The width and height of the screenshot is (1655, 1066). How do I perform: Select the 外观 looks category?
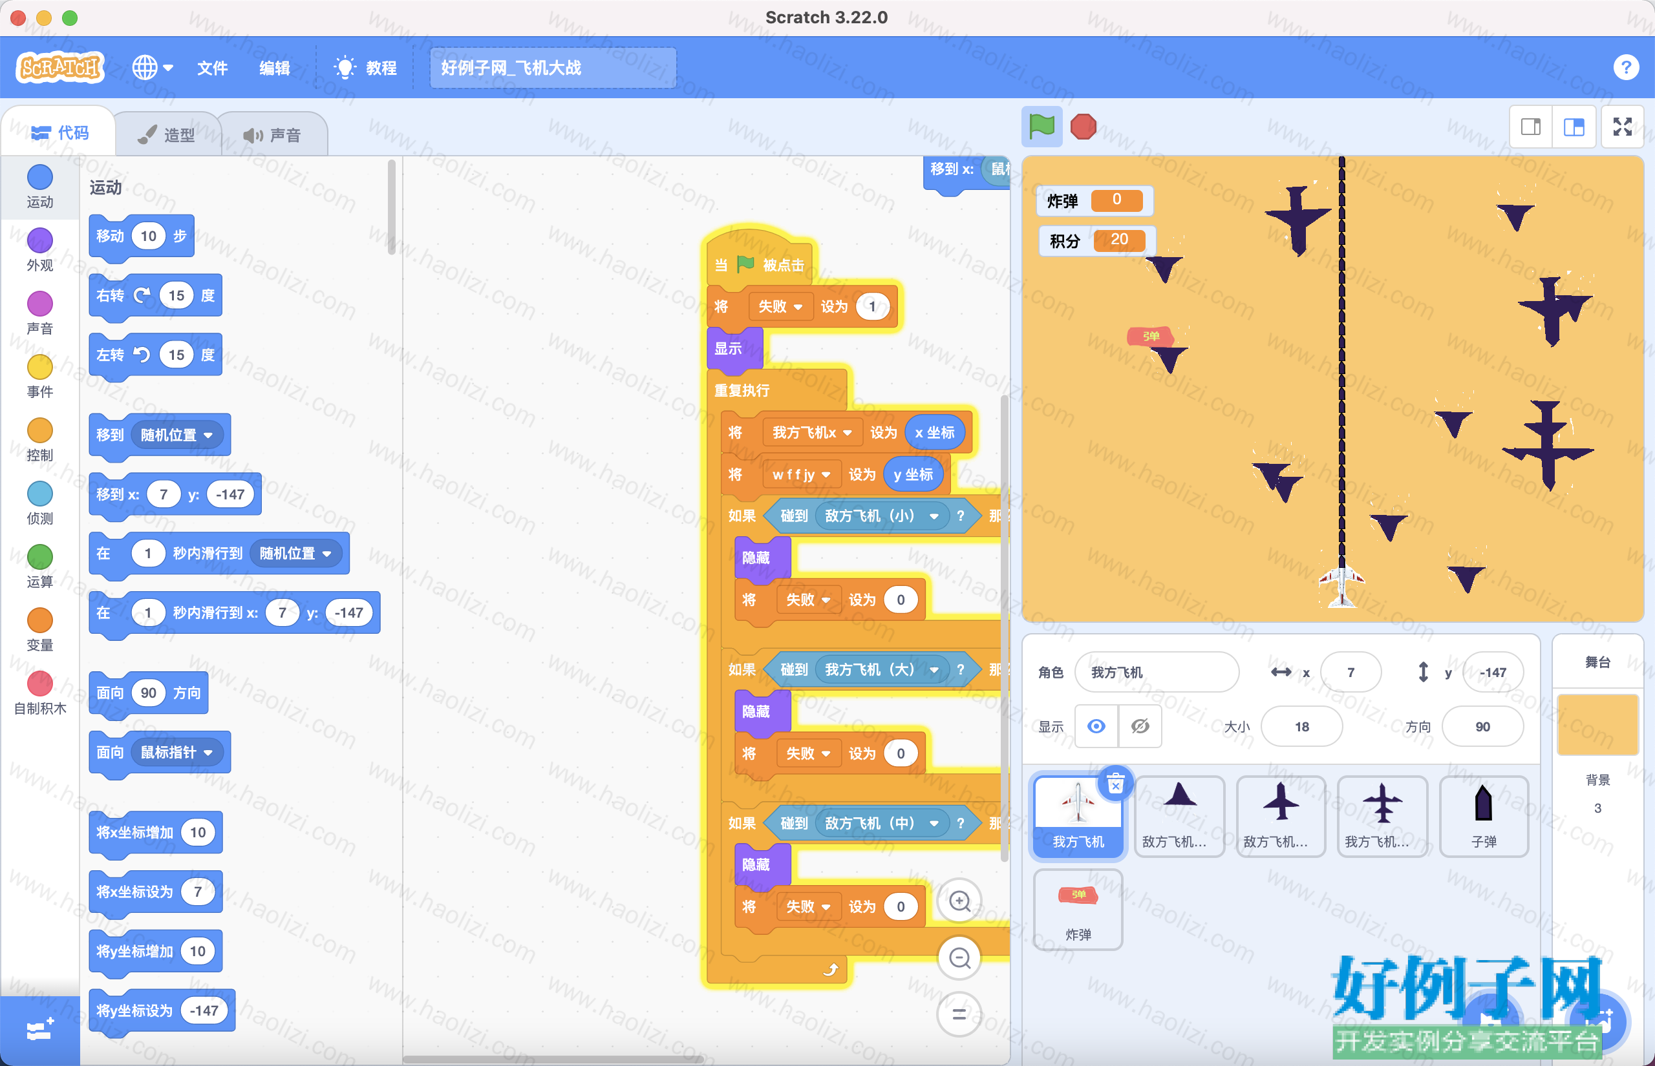click(40, 250)
